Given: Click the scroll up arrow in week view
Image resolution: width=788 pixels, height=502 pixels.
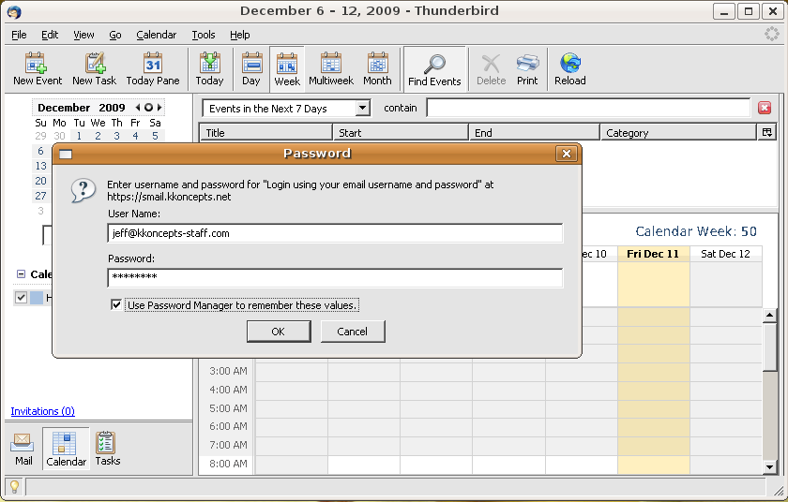Looking at the screenshot, I should [x=770, y=316].
